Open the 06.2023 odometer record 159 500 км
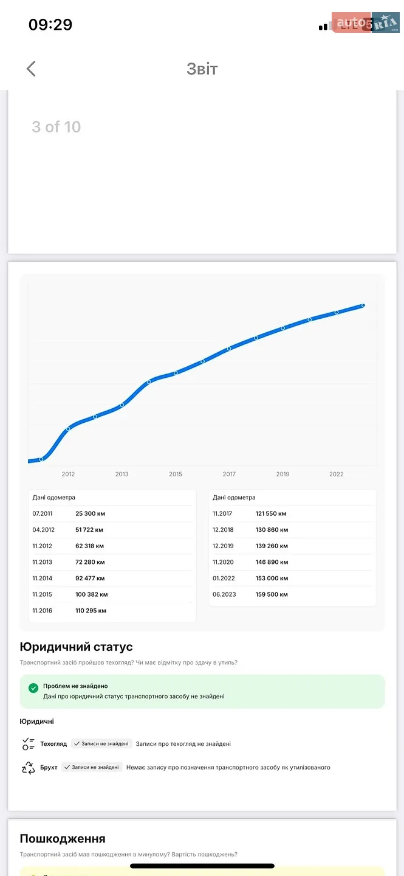The image size is (404, 876). click(x=292, y=594)
